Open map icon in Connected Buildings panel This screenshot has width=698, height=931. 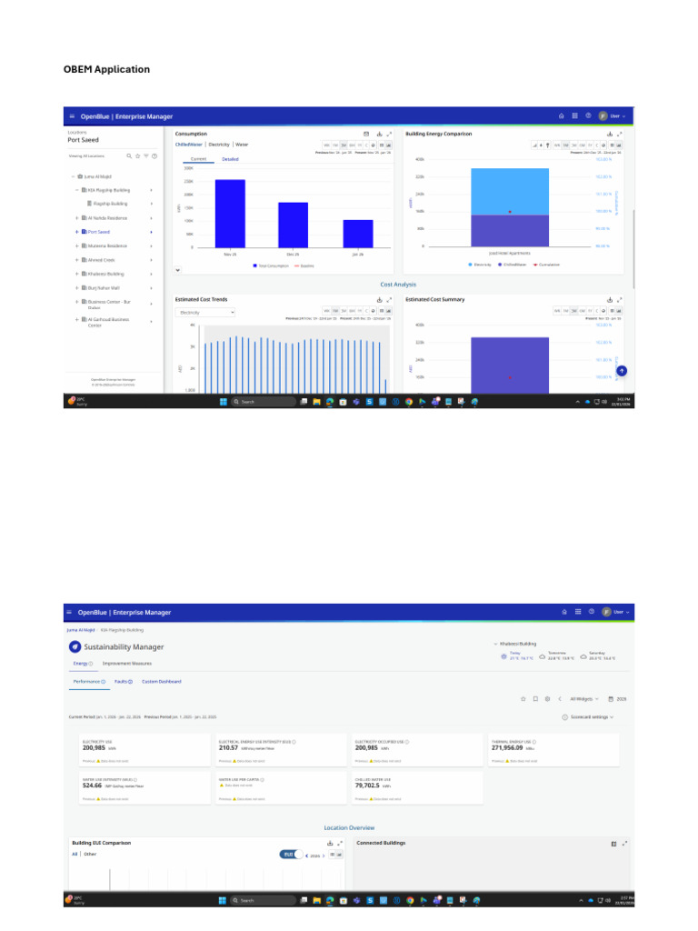click(613, 844)
